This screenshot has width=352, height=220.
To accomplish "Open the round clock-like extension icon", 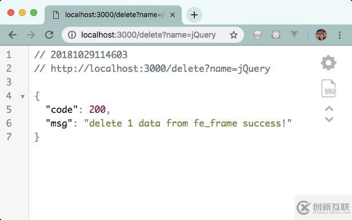I will pyautogui.click(x=276, y=35).
